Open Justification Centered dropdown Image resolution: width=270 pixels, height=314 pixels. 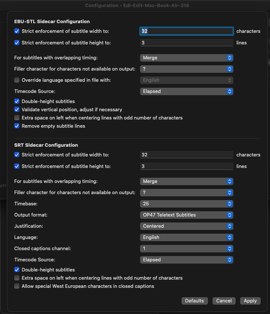(x=187, y=226)
